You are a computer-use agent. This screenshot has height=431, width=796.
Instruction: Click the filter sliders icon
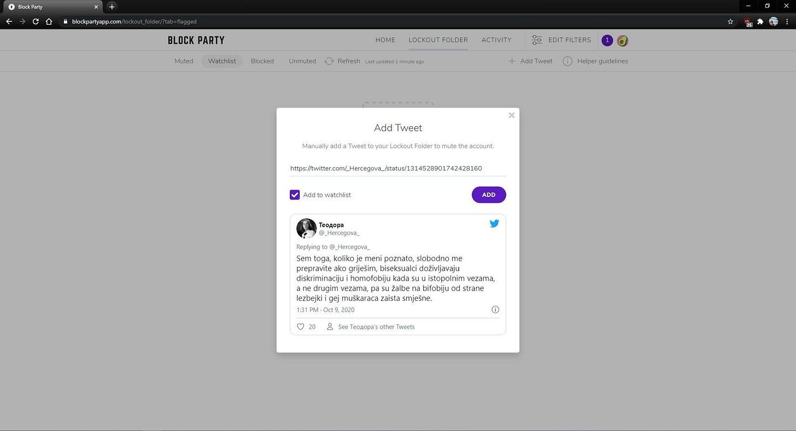537,40
